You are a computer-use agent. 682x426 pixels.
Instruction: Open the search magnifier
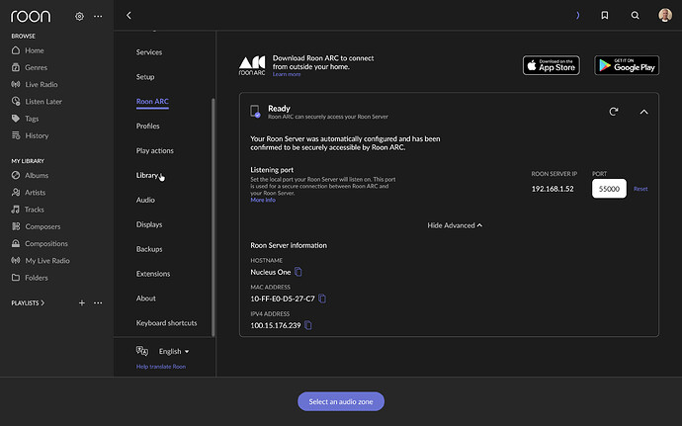635,15
